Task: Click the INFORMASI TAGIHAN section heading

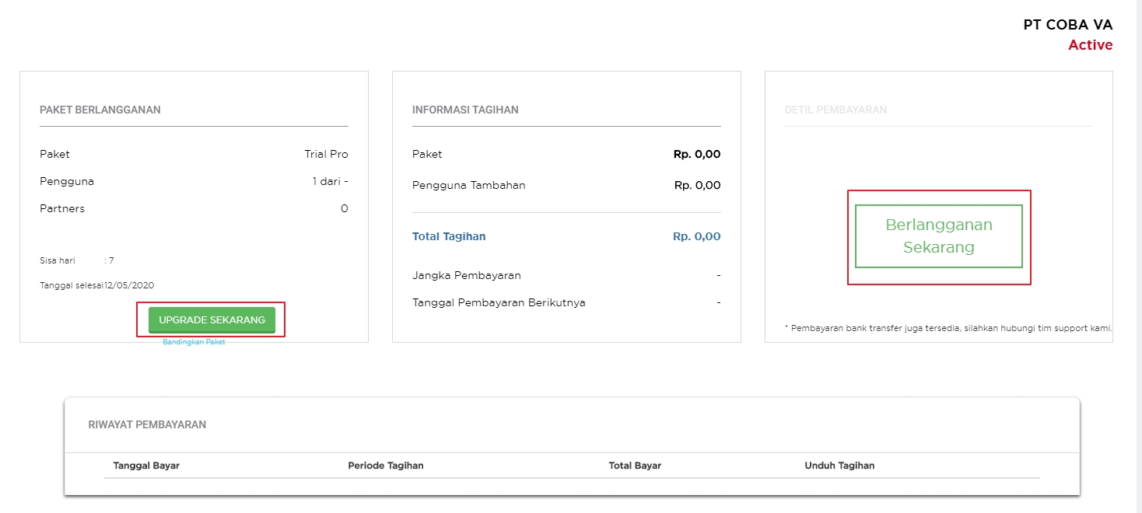Action: pos(465,110)
